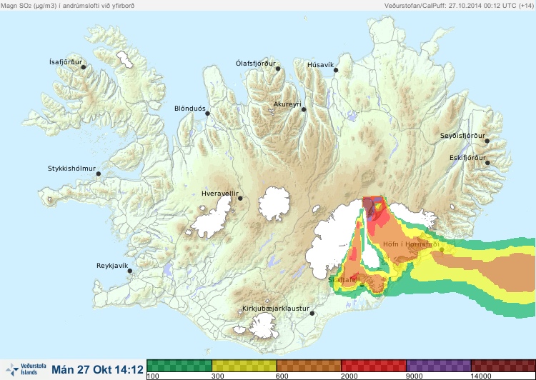Click the Drangajökull glacier in Westfjords
Viewport: 536px width, 380px height.
click(124, 59)
